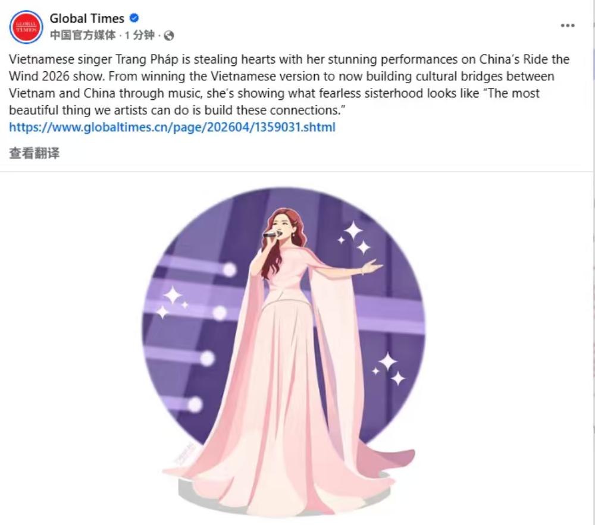Click the globe public audience icon
595x525 pixels.
pyautogui.click(x=169, y=36)
